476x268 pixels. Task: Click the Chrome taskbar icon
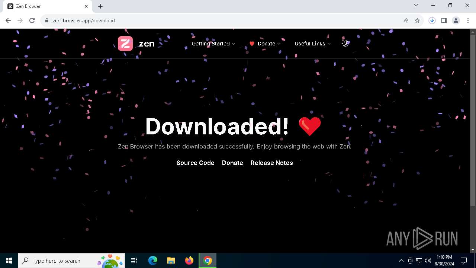pyautogui.click(x=208, y=261)
